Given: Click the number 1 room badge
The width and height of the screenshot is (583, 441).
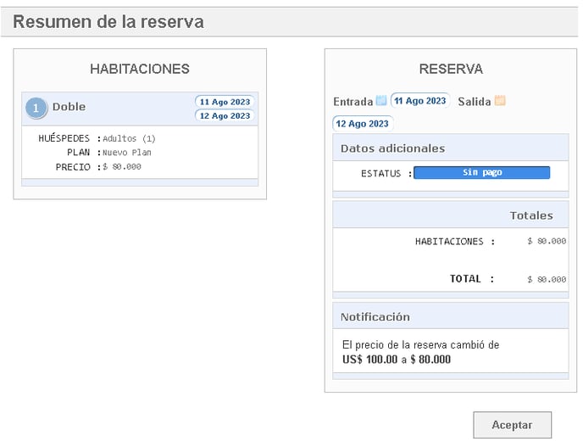Looking at the screenshot, I should [36, 108].
